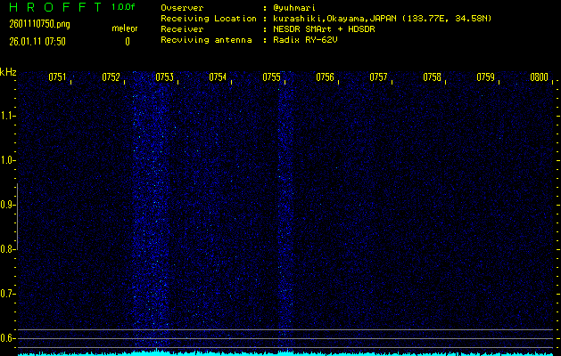Click the 1.1 kHz axis label
This screenshot has width=561, height=356.
[7, 116]
